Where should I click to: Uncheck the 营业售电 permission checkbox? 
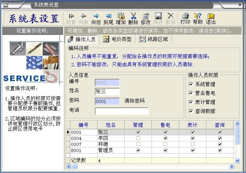pos(191,93)
